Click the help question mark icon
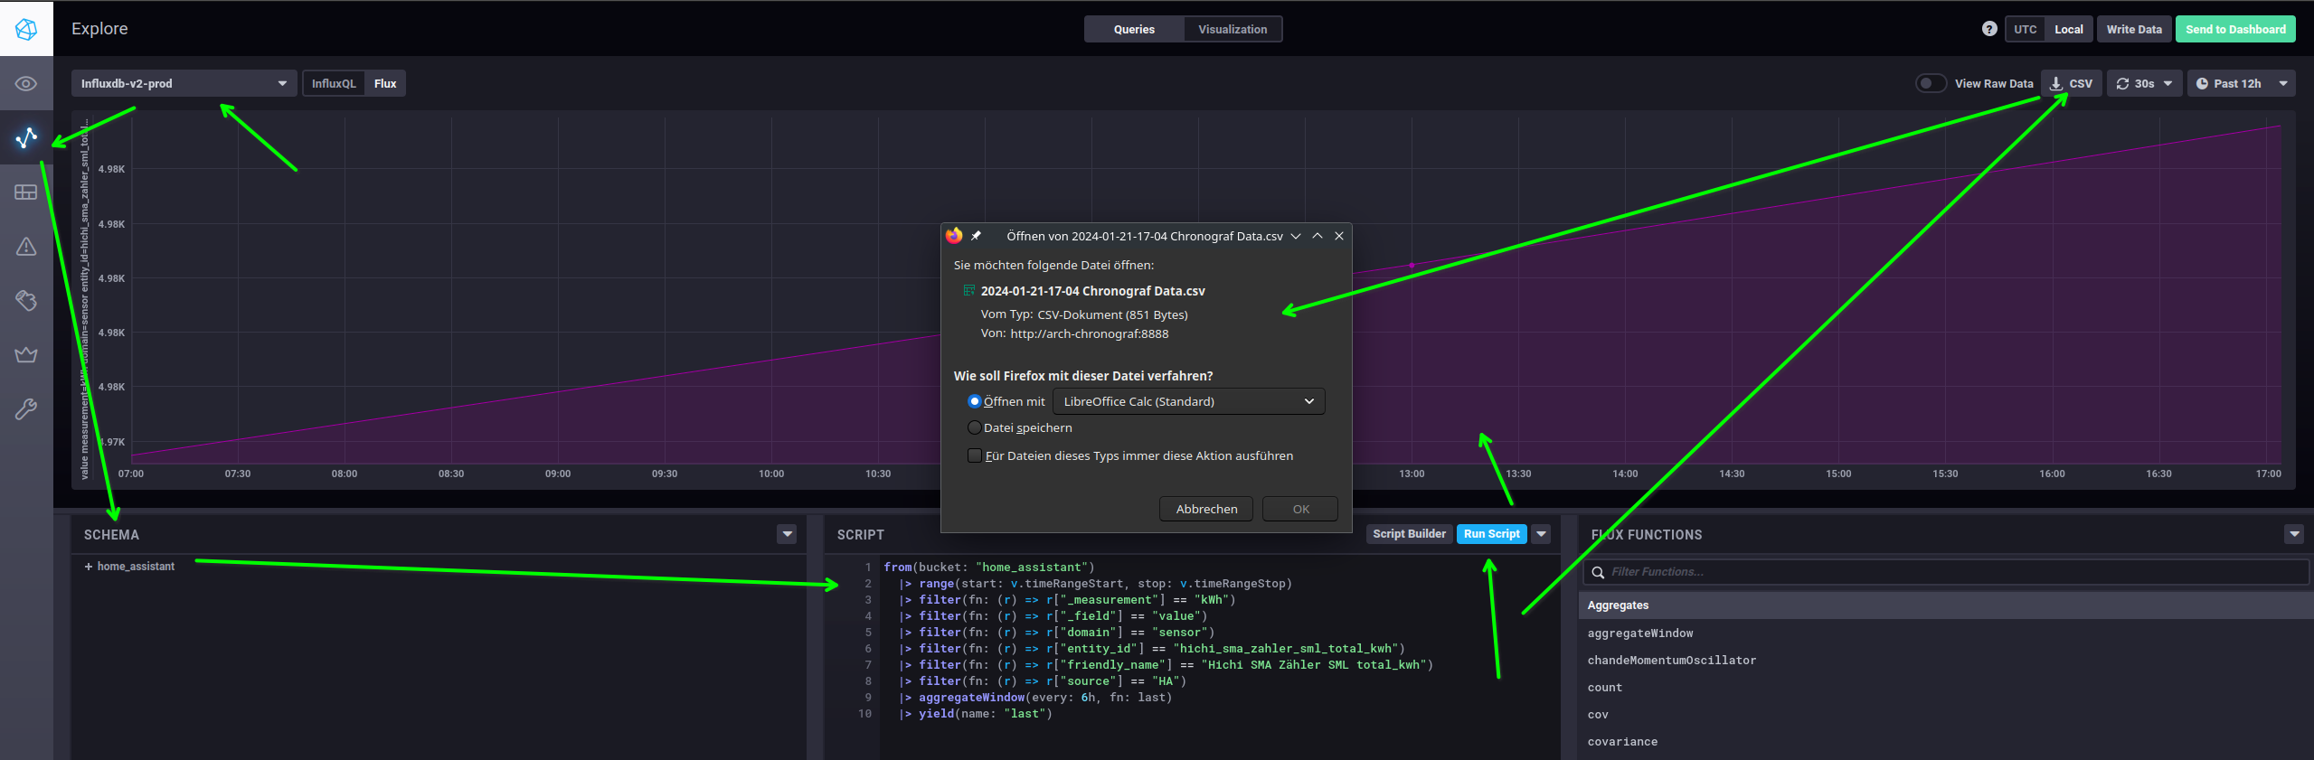Image resolution: width=2314 pixels, height=760 pixels. tap(1989, 29)
